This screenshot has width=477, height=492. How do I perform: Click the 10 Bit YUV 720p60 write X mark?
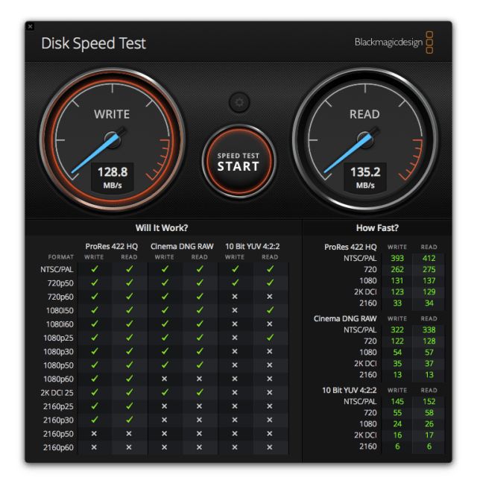[235, 297]
